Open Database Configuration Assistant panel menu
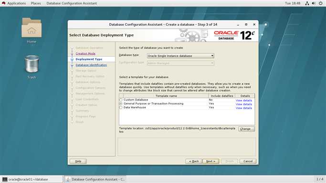The height and width of the screenshot is (183, 326). tap(72, 3)
